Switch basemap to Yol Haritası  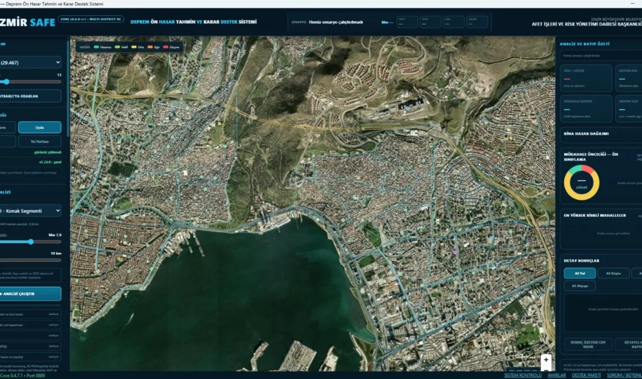(40, 142)
